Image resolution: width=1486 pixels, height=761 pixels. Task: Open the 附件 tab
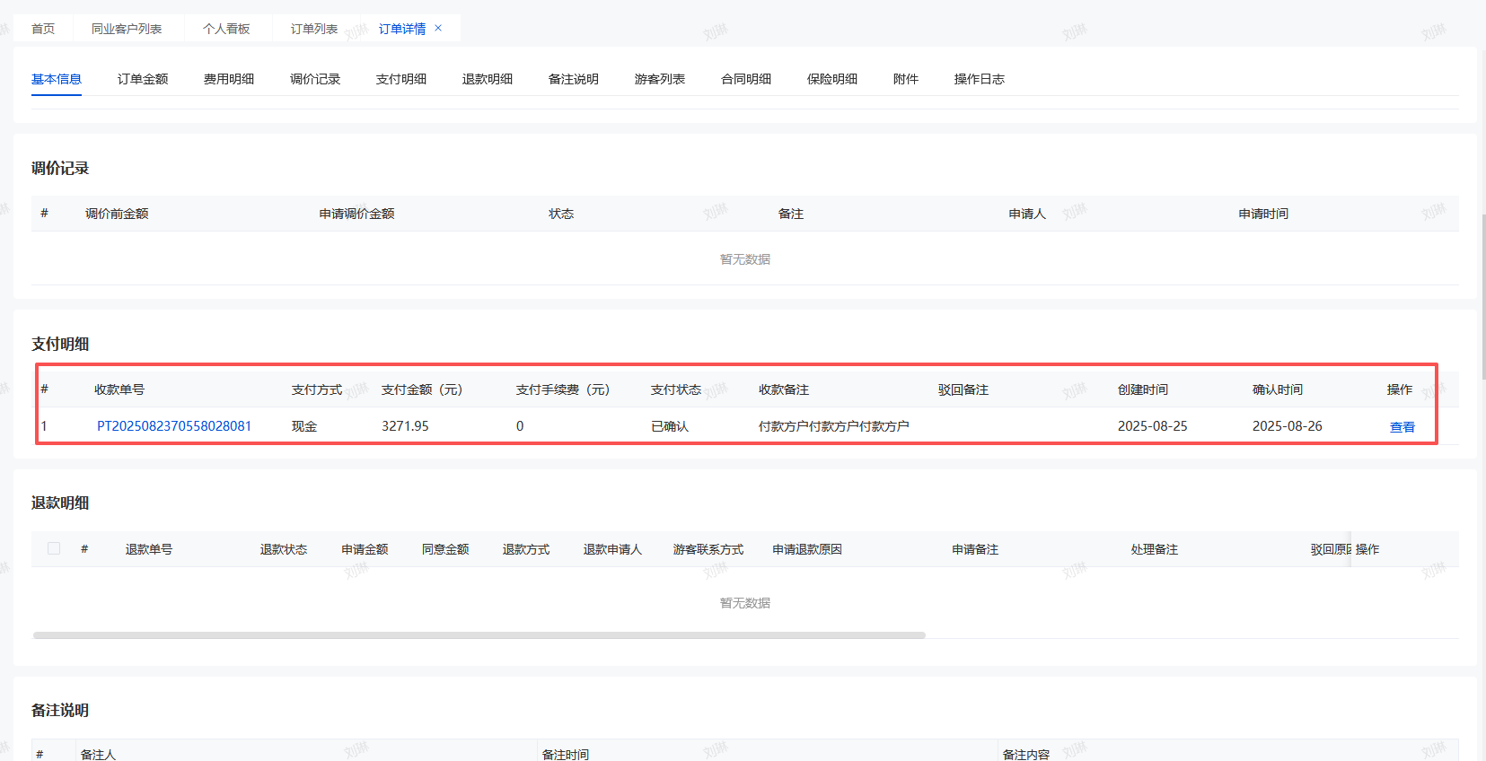[x=906, y=79]
